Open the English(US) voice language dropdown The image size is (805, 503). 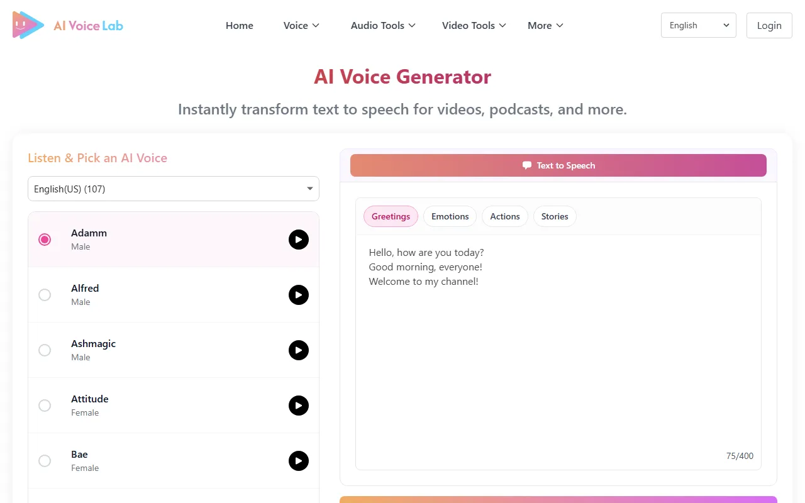click(x=174, y=189)
